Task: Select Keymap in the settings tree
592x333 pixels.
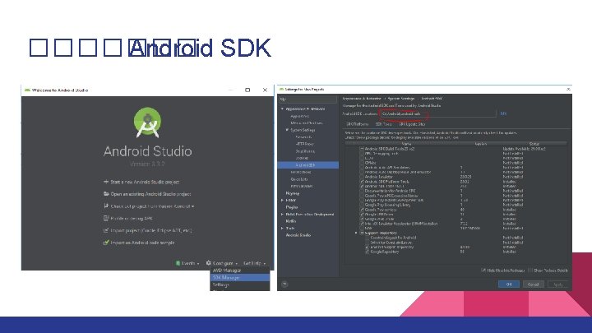Action: coord(293,193)
